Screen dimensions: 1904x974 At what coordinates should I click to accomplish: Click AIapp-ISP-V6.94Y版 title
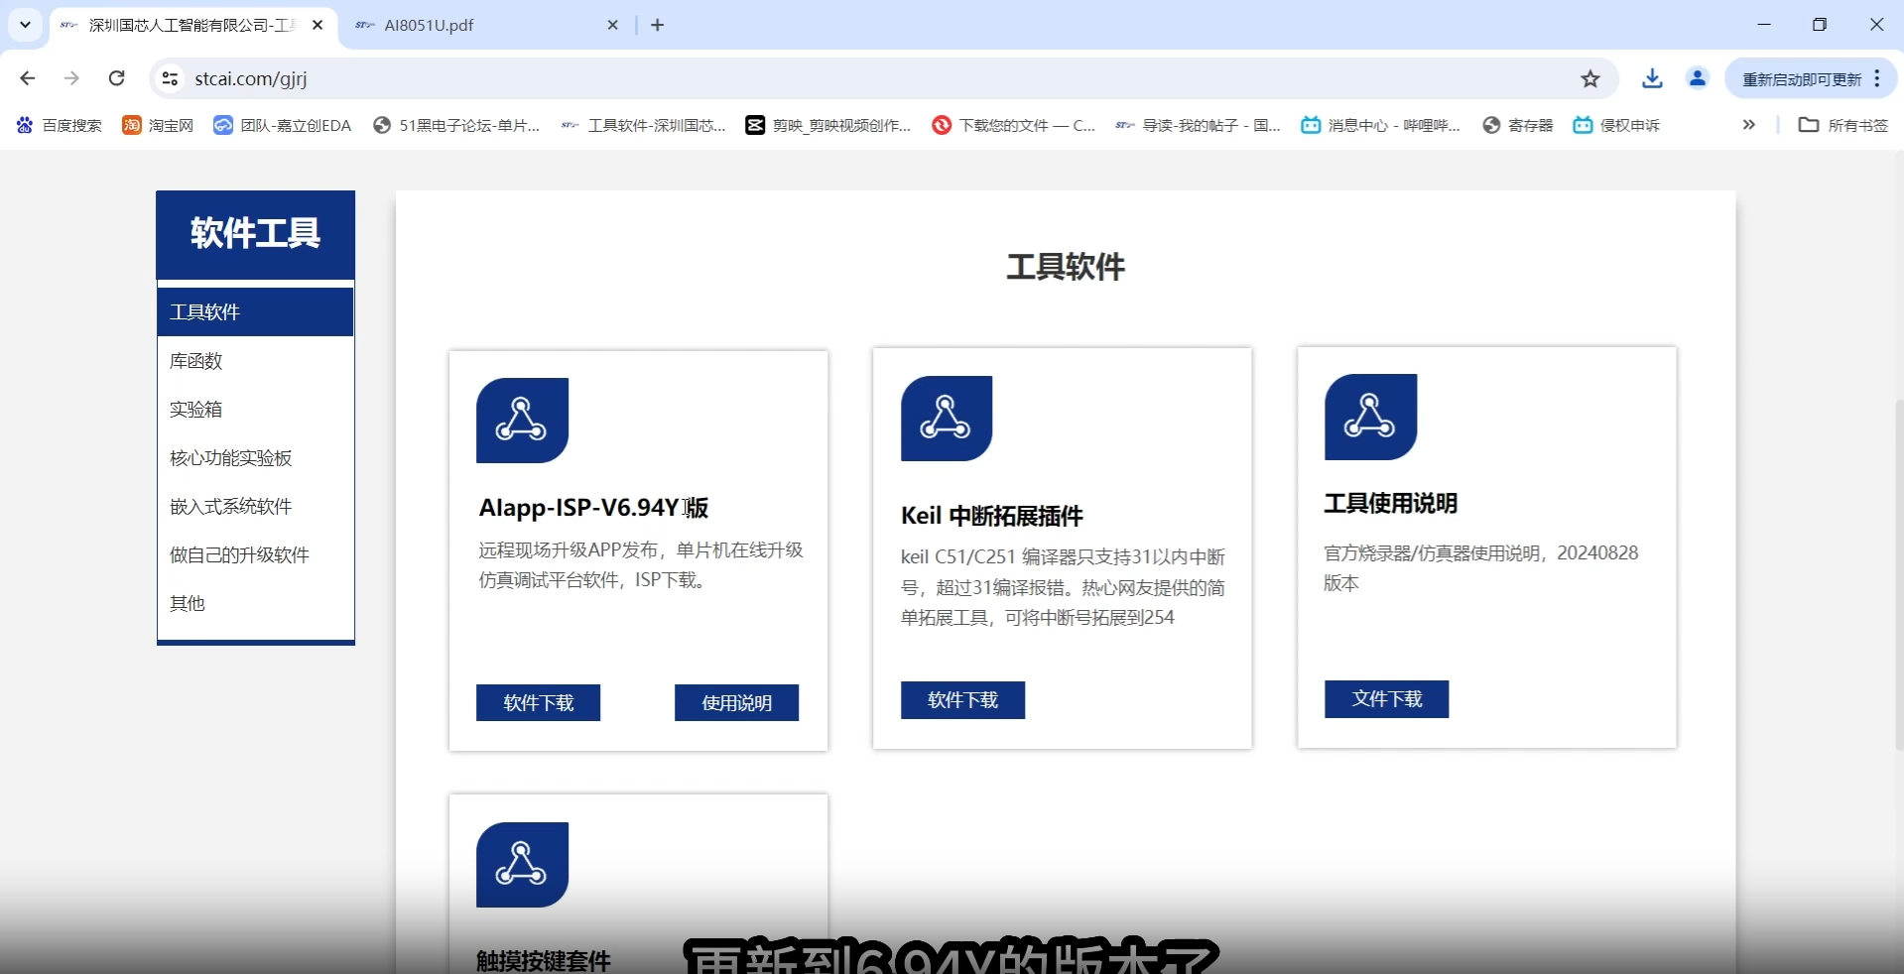point(593,508)
